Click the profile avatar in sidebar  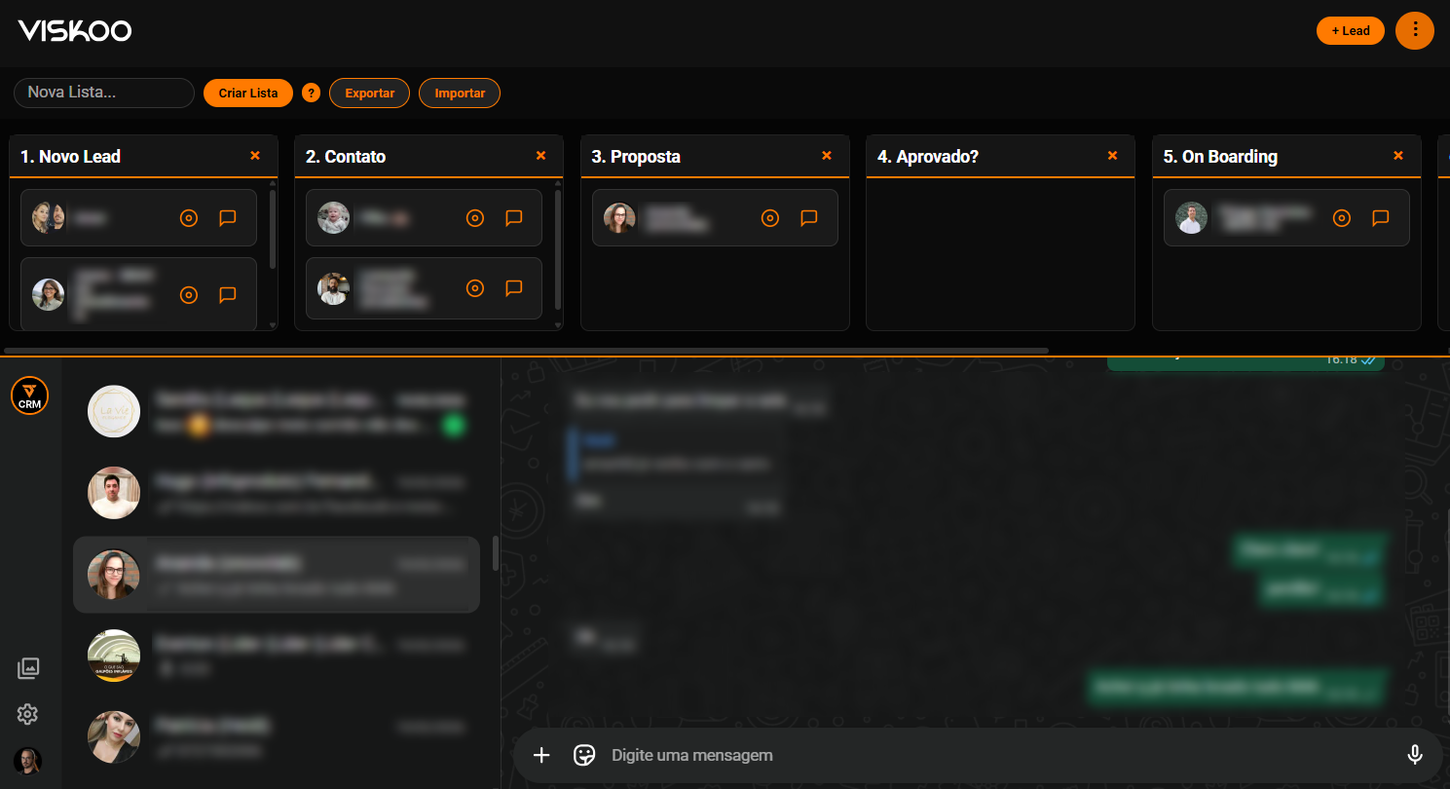click(x=27, y=761)
